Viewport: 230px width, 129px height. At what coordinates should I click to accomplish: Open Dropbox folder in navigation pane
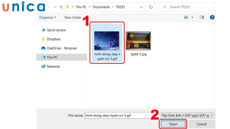[53, 39]
